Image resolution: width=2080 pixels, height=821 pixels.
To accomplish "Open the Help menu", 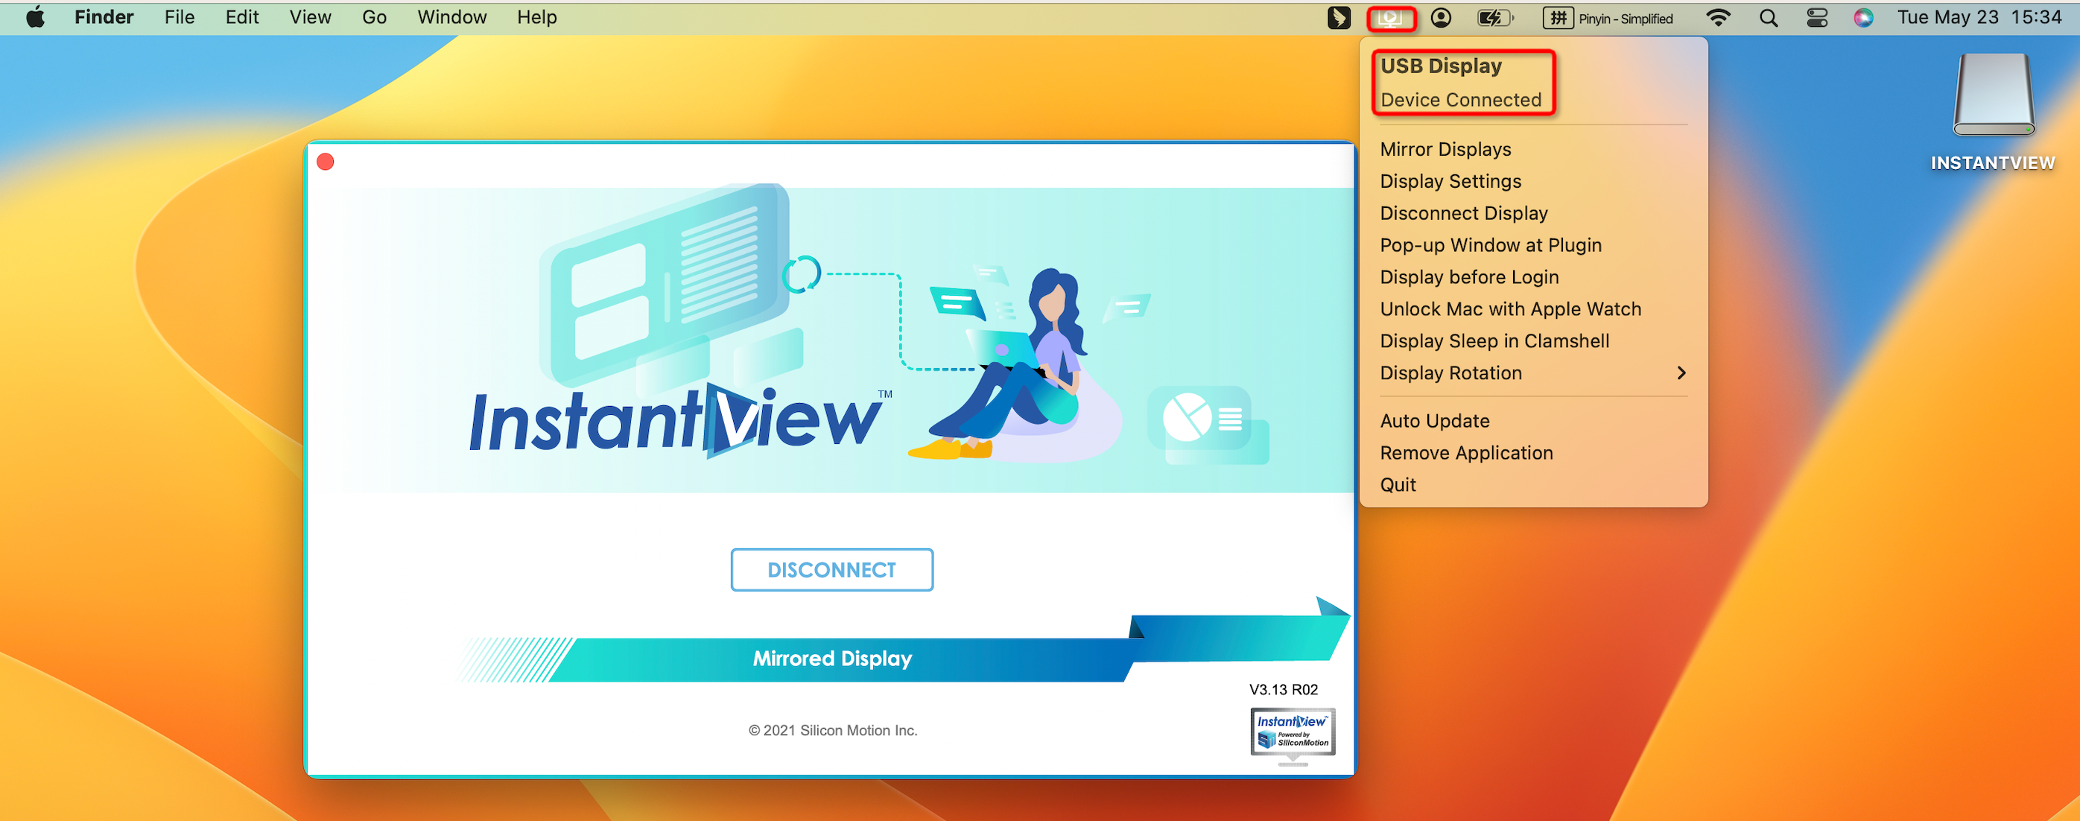I will point(537,17).
